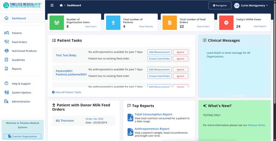Ignore feed order task for Patient0001
Image resolution: width=276 pixels, height=141 pixels.
coord(180,76)
